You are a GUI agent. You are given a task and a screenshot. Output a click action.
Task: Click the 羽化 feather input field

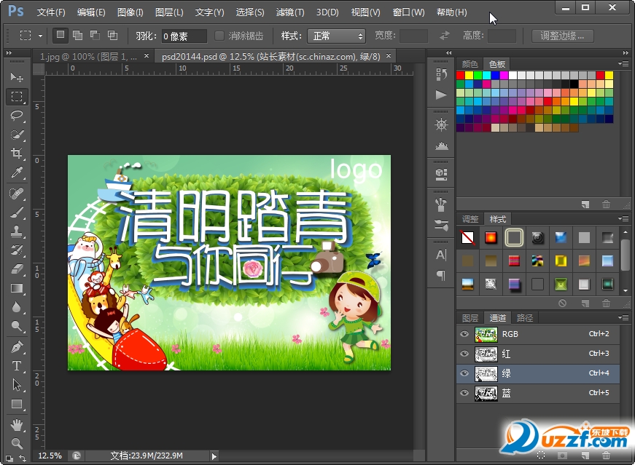(183, 36)
